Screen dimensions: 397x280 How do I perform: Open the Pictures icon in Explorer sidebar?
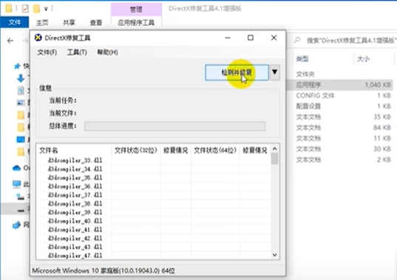coord(21,102)
